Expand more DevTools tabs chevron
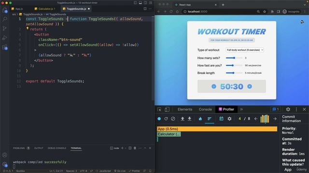 [x=241, y=110]
